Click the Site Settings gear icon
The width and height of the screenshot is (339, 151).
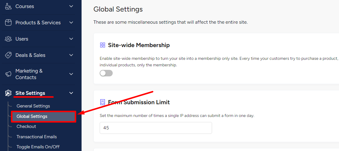[x=8, y=93]
